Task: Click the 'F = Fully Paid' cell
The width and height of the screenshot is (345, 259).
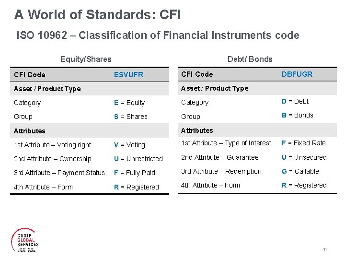Action: (135, 173)
